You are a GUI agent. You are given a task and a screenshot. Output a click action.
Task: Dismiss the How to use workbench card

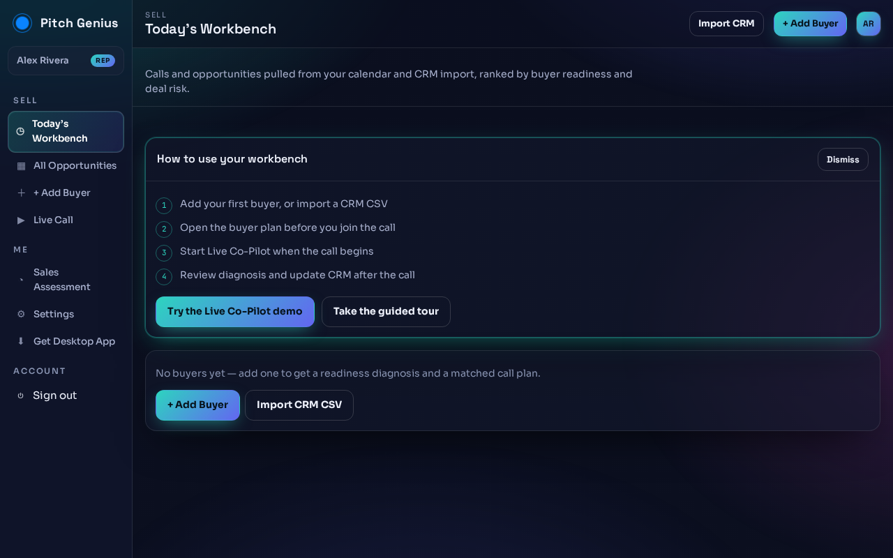tap(843, 160)
